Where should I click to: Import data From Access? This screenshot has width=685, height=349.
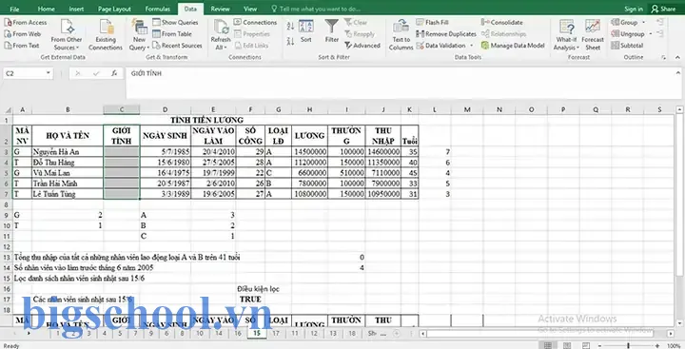pos(26,22)
